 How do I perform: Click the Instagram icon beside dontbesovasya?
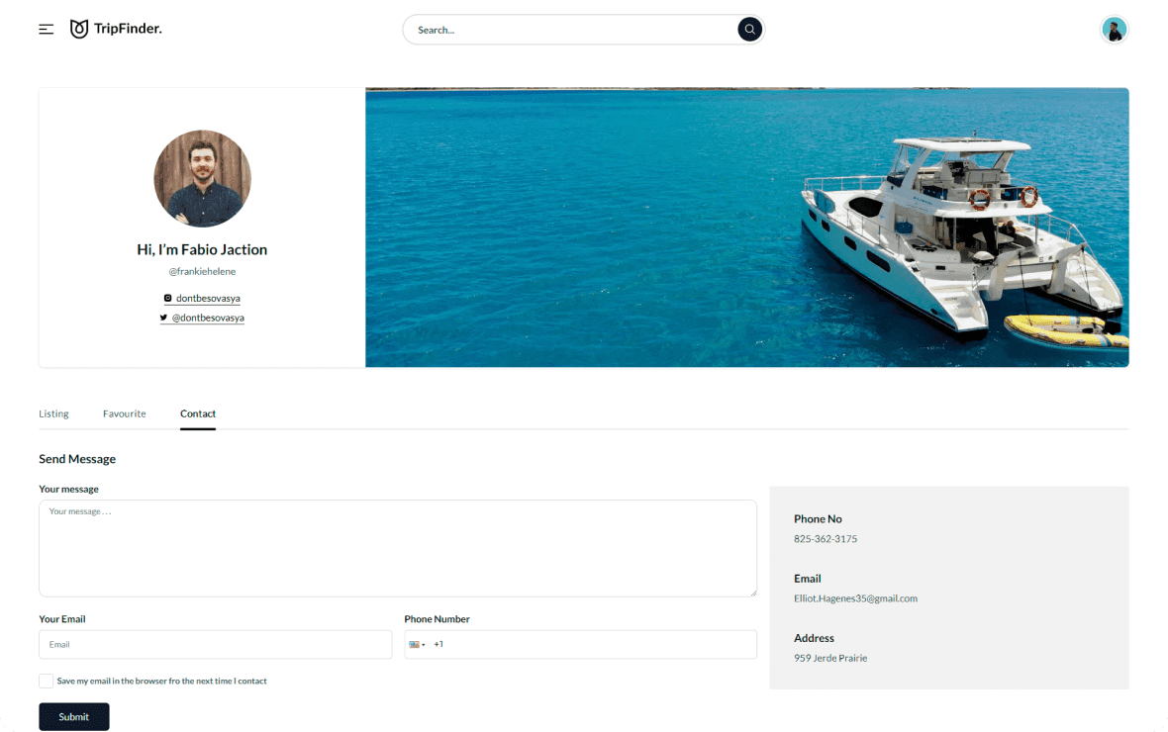click(167, 298)
